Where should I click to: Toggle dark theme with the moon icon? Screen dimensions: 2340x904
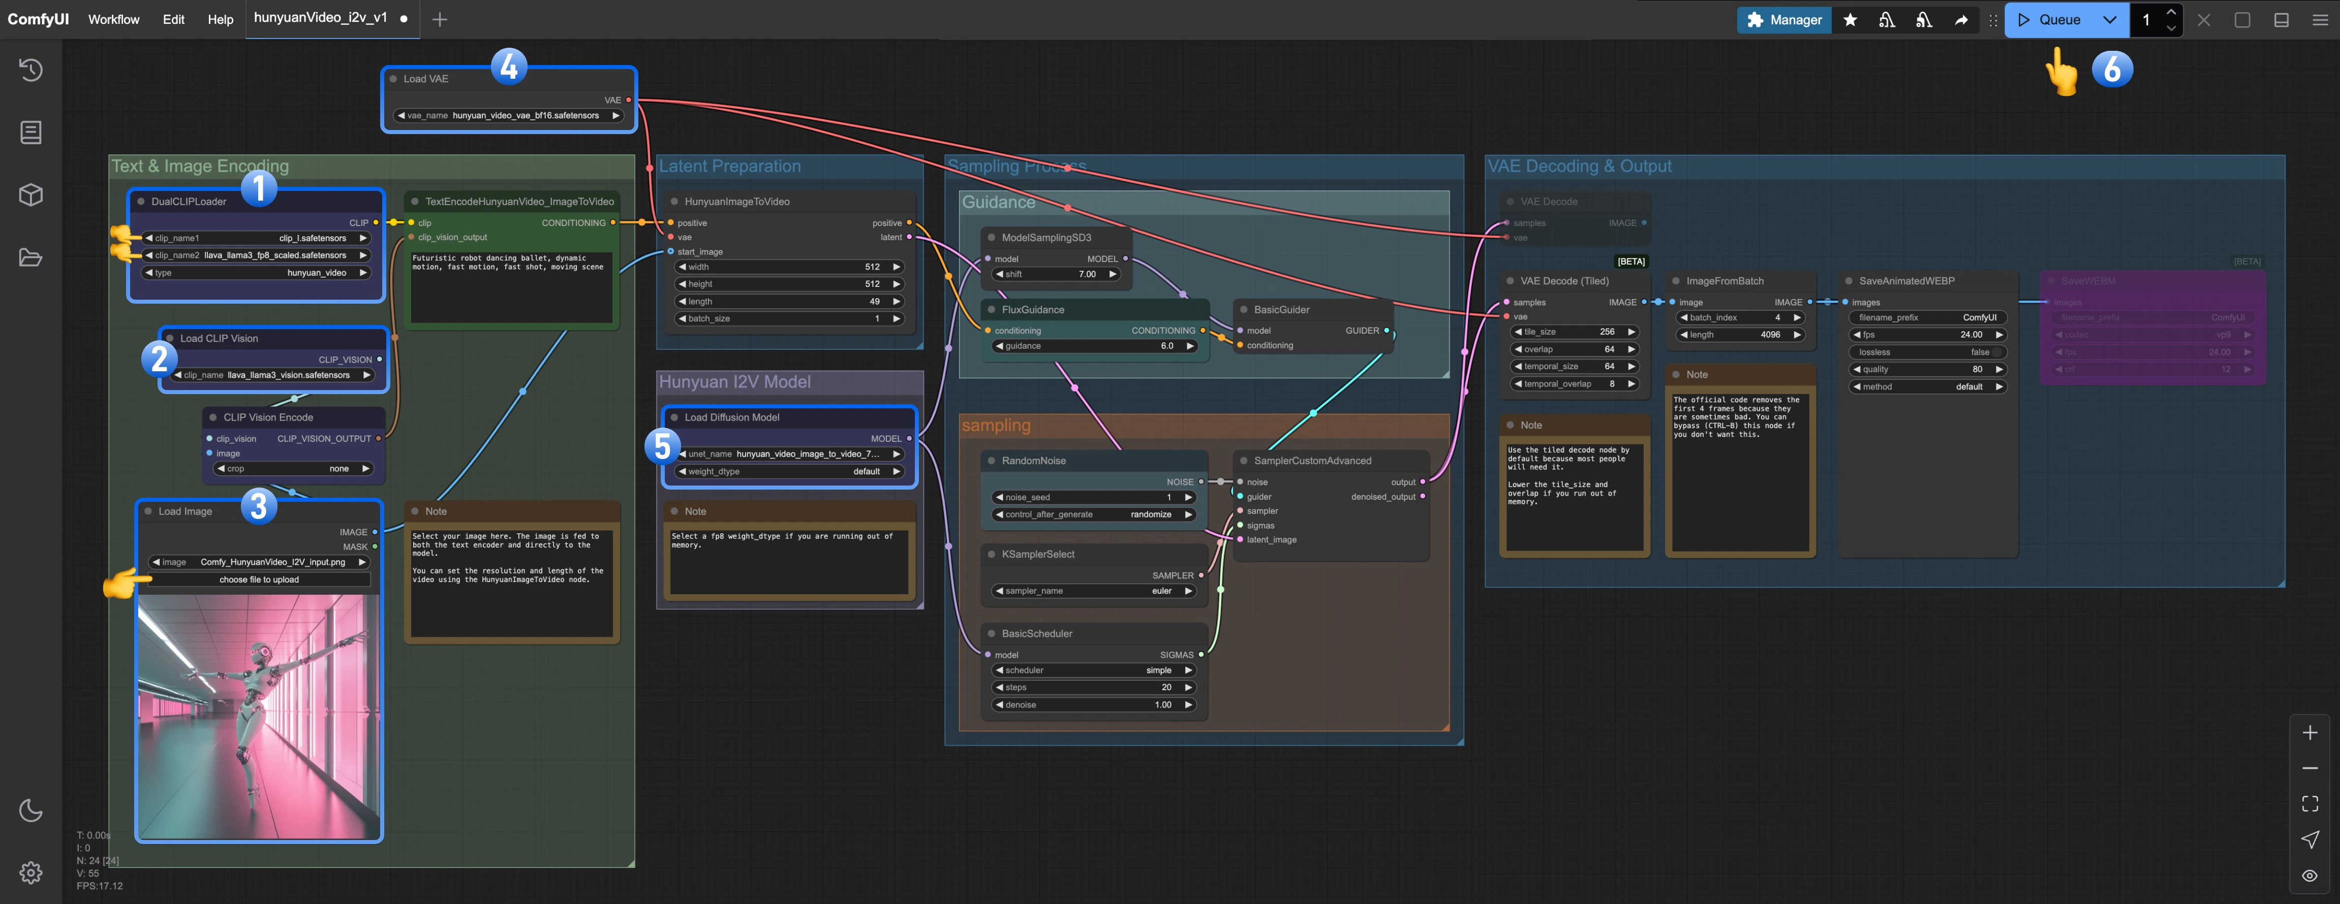(x=31, y=811)
